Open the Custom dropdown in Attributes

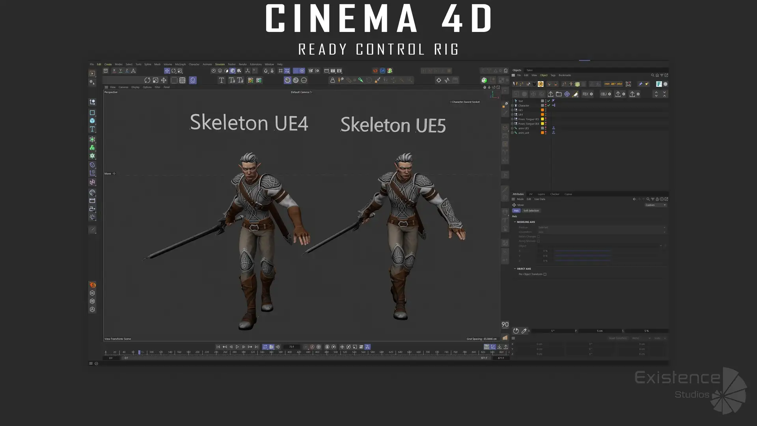[x=655, y=205]
